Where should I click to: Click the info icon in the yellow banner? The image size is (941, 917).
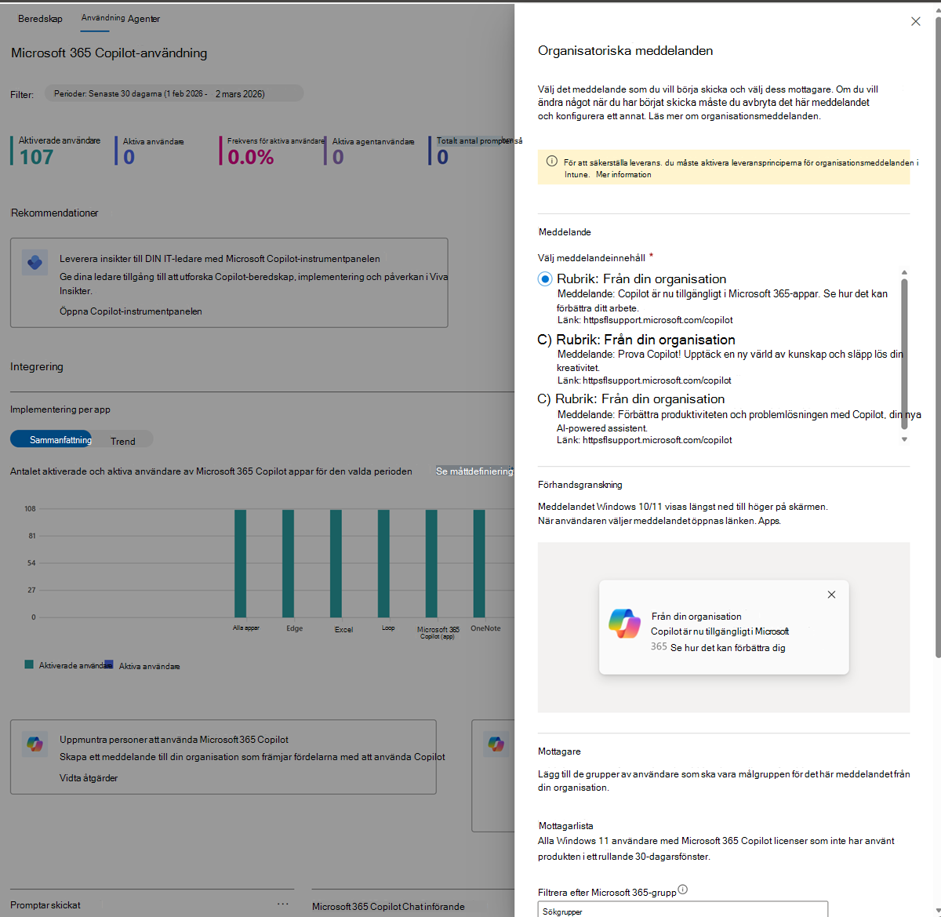pos(552,162)
